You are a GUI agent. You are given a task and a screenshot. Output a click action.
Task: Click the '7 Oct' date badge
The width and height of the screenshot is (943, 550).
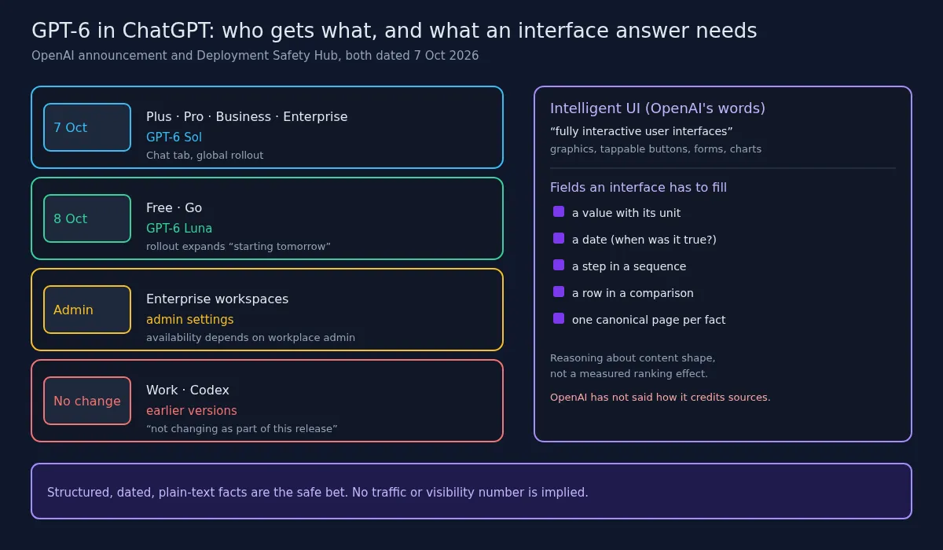87,127
